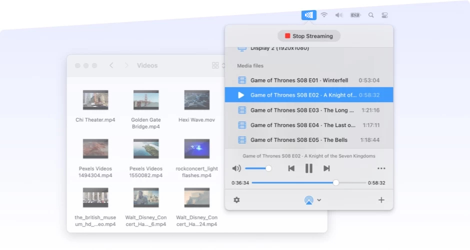470x250 pixels.
Task: Pause the current playback
Action: 309,168
